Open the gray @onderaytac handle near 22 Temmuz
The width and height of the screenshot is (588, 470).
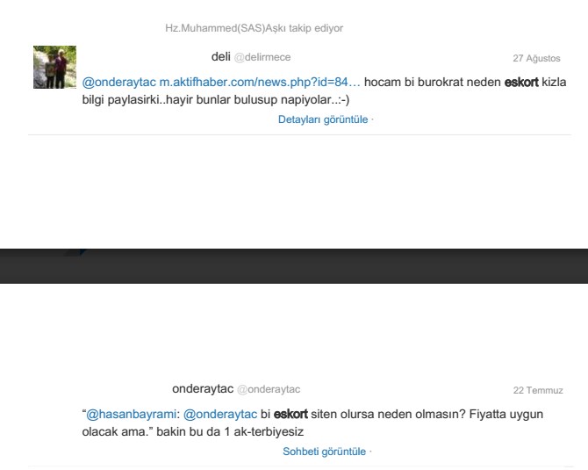pos(269,389)
